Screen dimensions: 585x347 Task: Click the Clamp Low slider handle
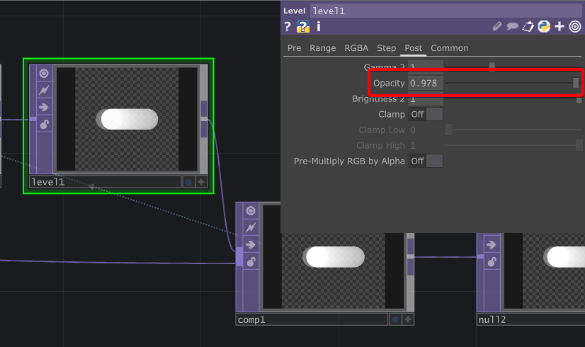(x=449, y=130)
